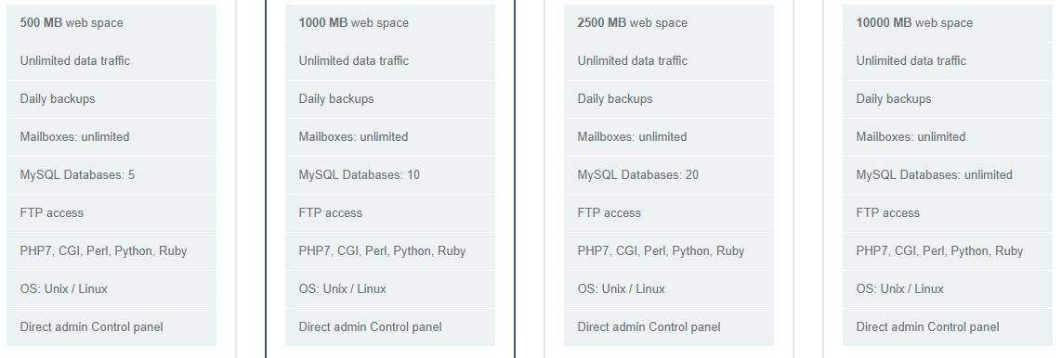Select Daily backups in 1000 MB plan
This screenshot has height=358, width=1062.
coord(390,98)
